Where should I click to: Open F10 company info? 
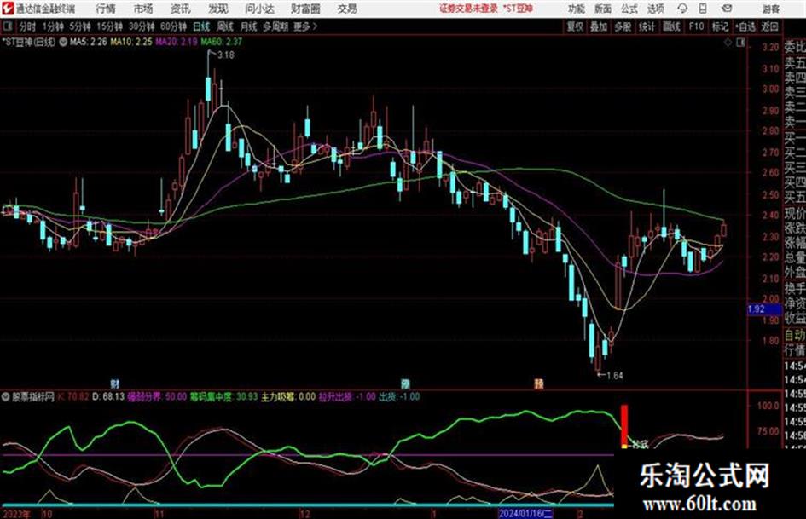(697, 26)
